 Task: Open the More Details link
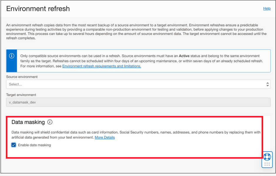click(105, 137)
